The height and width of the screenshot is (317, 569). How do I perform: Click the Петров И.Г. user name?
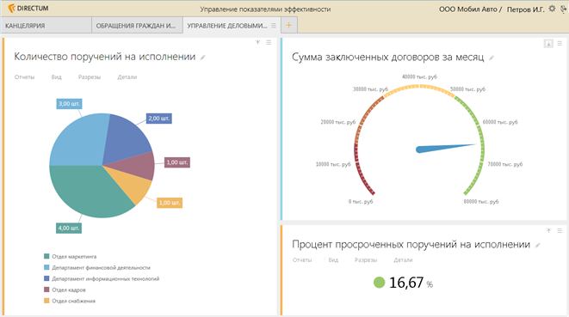525,9
